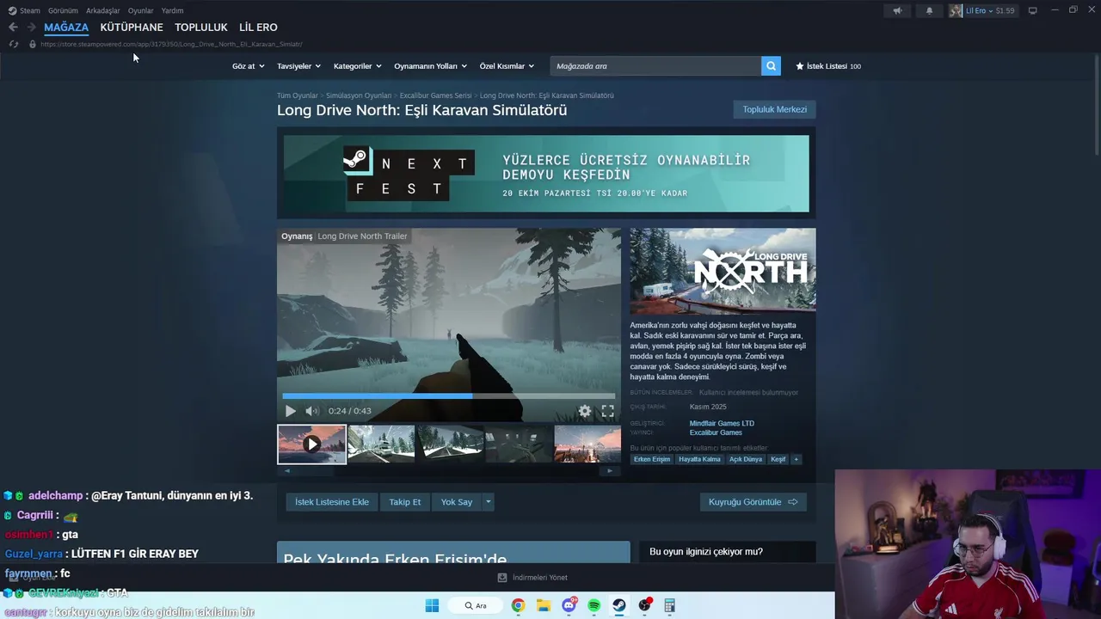Click the Steam logo menu
Screen dimensions: 1101x619
point(24,10)
